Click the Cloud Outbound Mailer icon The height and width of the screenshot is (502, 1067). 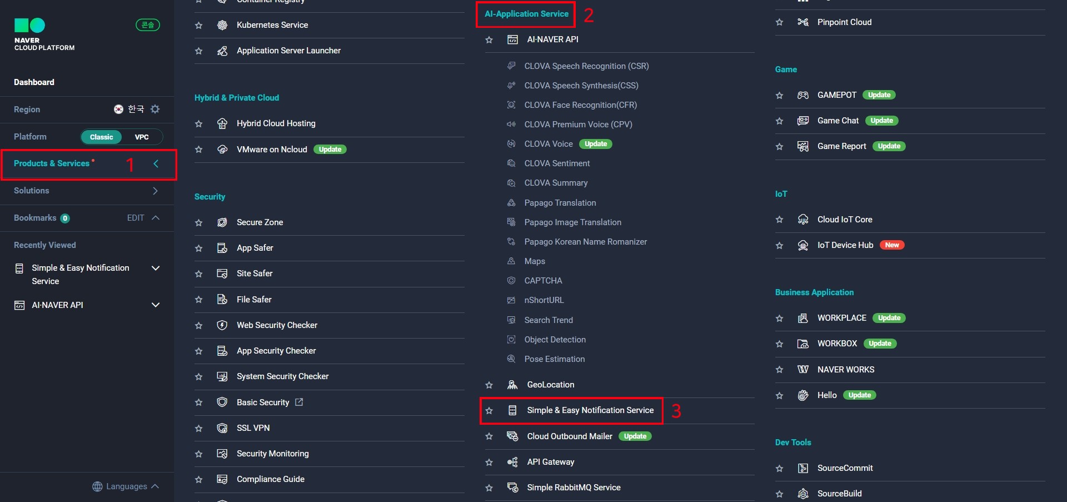click(512, 436)
